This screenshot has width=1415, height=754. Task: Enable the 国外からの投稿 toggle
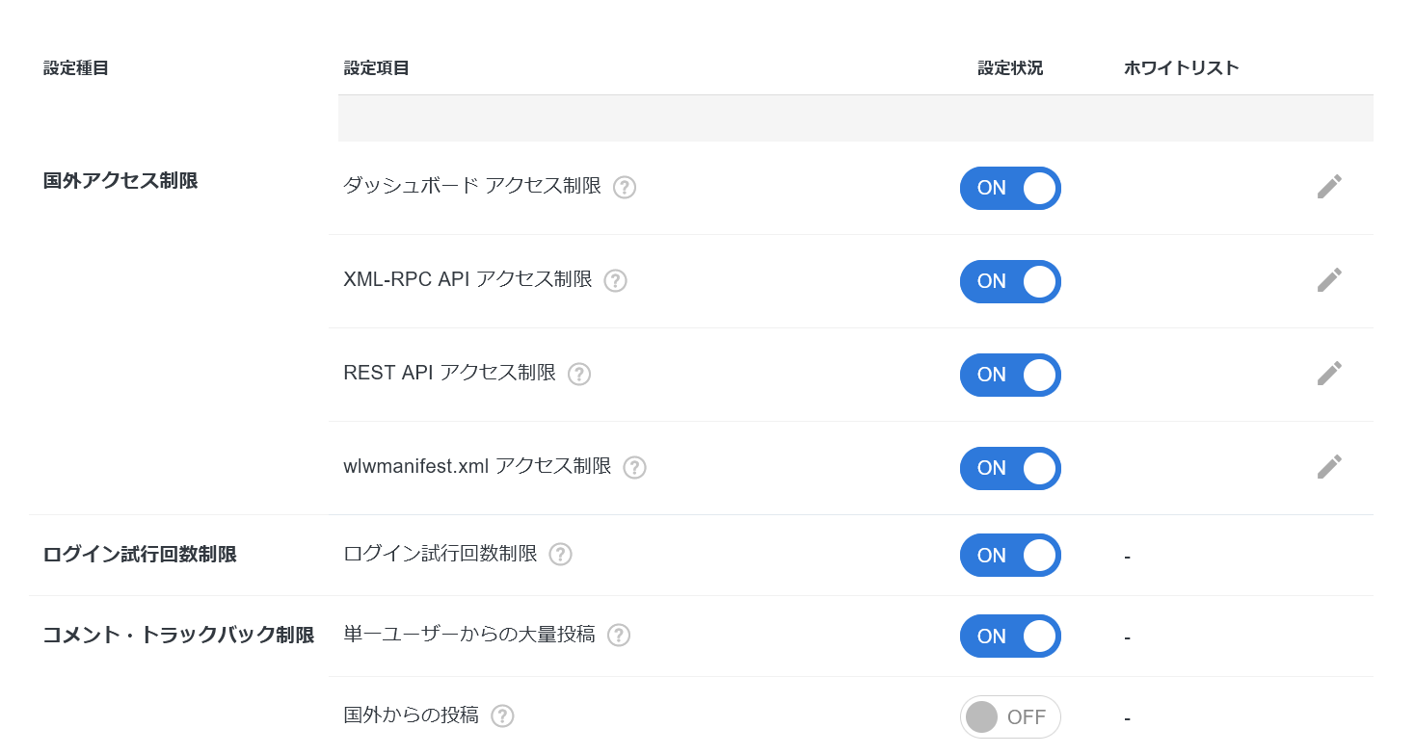pyautogui.click(x=1010, y=717)
